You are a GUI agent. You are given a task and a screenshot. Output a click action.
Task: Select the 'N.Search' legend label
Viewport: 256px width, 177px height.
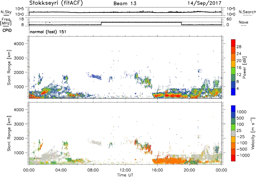[247, 12]
